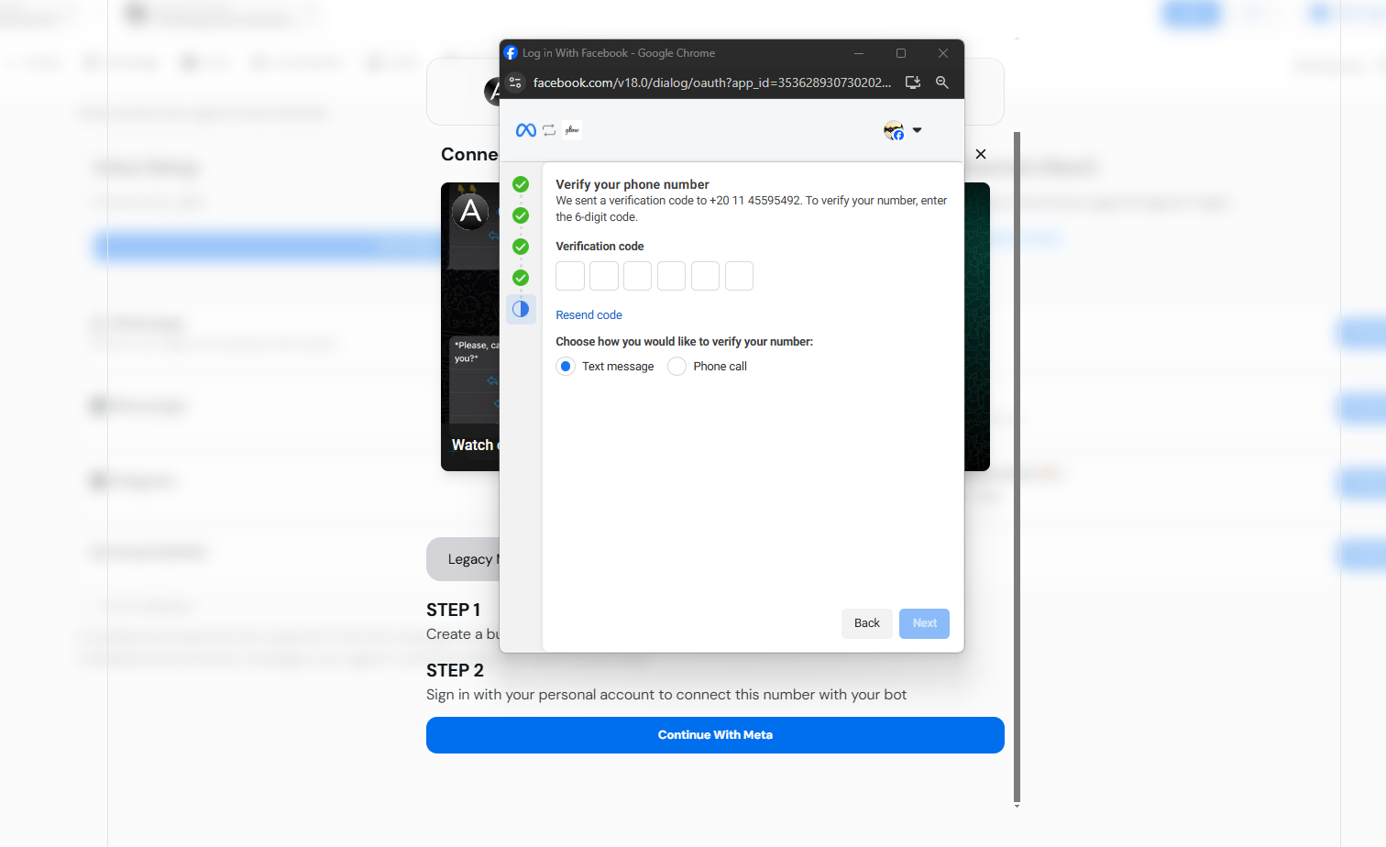Select the Text message verification option

(x=565, y=366)
